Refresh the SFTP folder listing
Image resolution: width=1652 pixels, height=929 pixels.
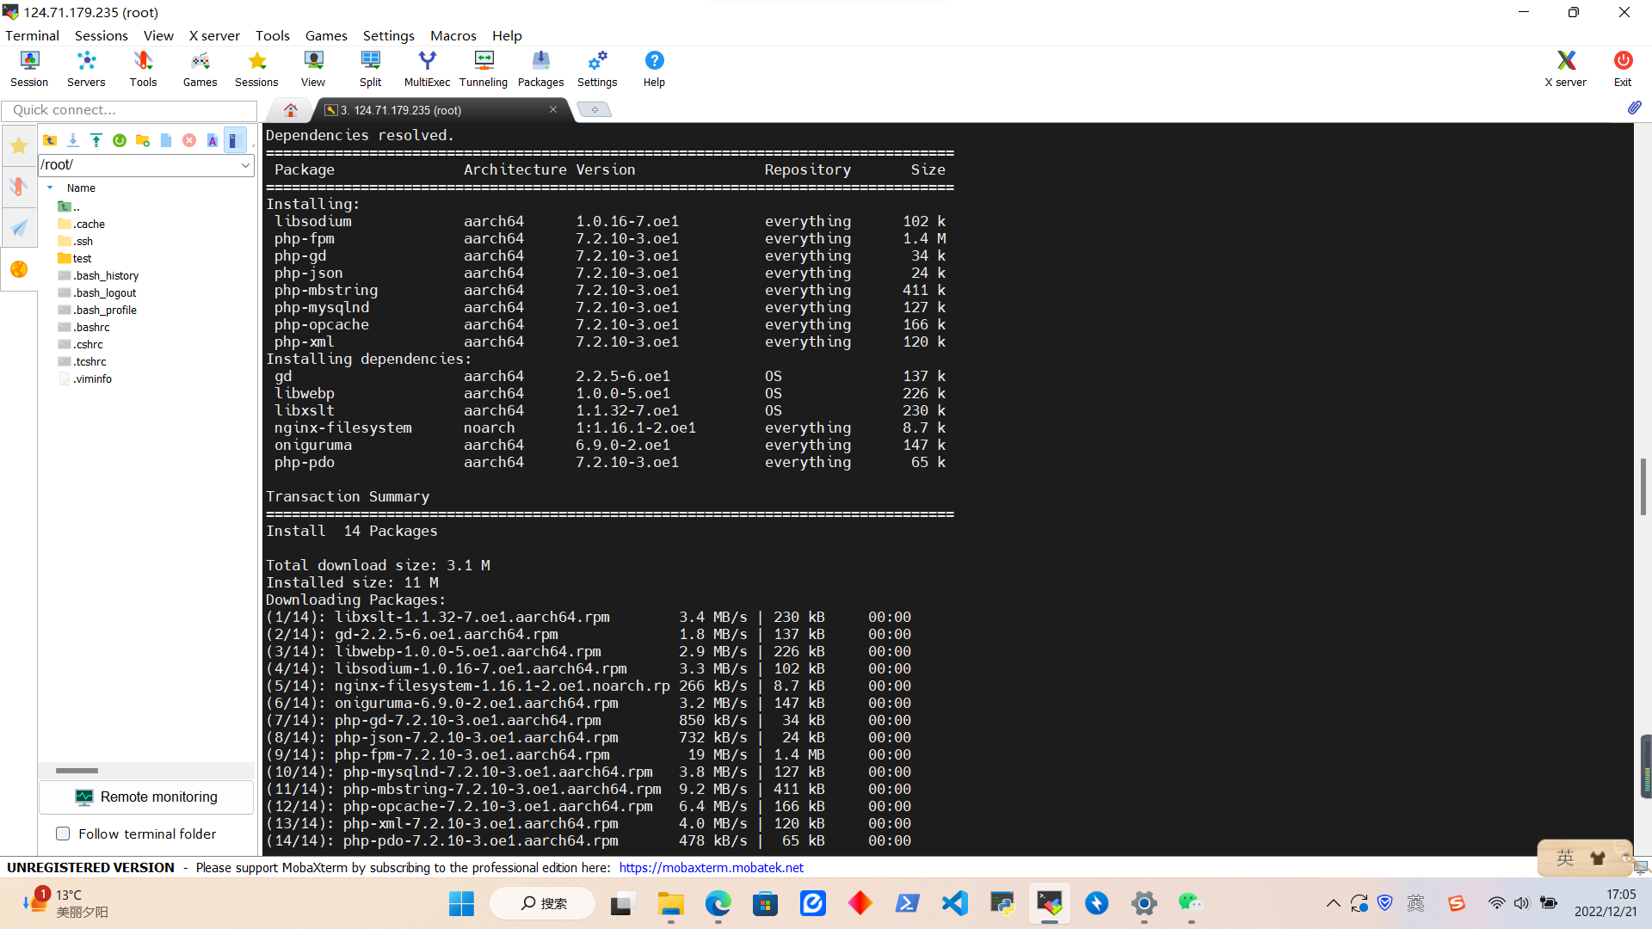(120, 140)
